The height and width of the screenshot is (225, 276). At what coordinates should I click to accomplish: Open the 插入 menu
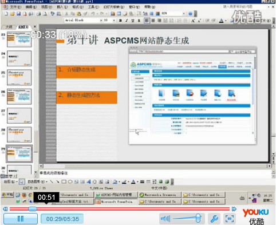pyautogui.click(x=62, y=7)
